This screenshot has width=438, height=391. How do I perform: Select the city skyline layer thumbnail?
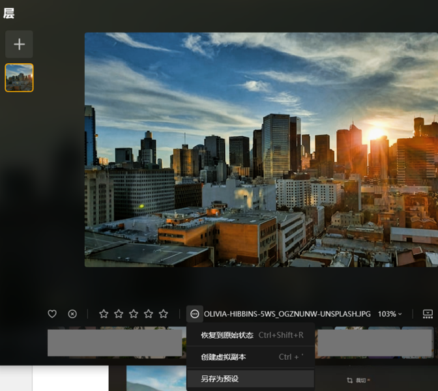[19, 78]
